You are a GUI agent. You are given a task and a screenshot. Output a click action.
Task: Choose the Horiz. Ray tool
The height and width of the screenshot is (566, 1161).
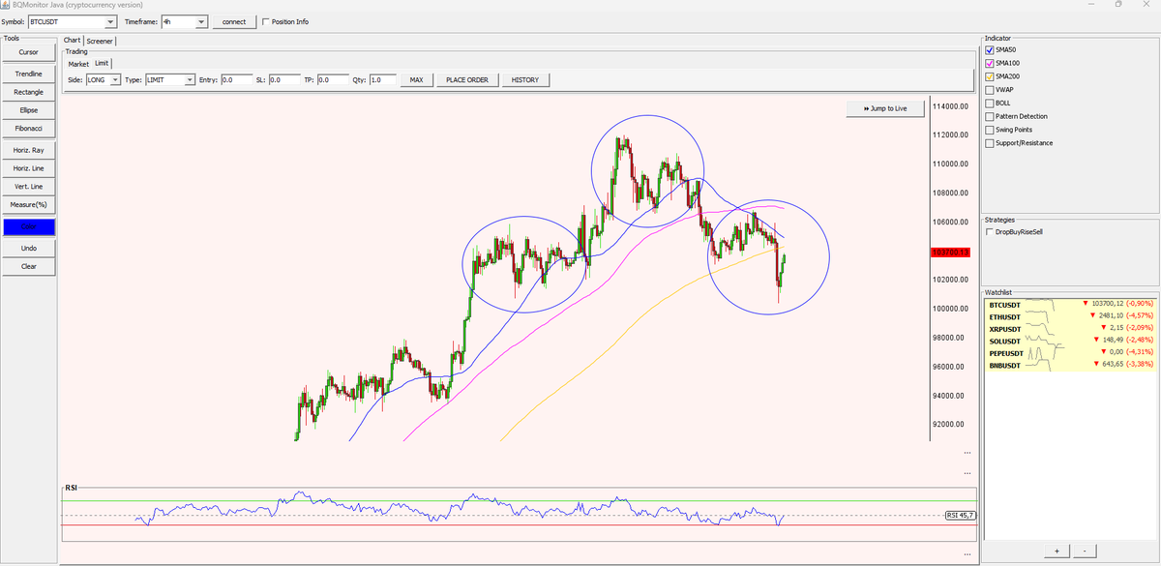[x=28, y=150]
